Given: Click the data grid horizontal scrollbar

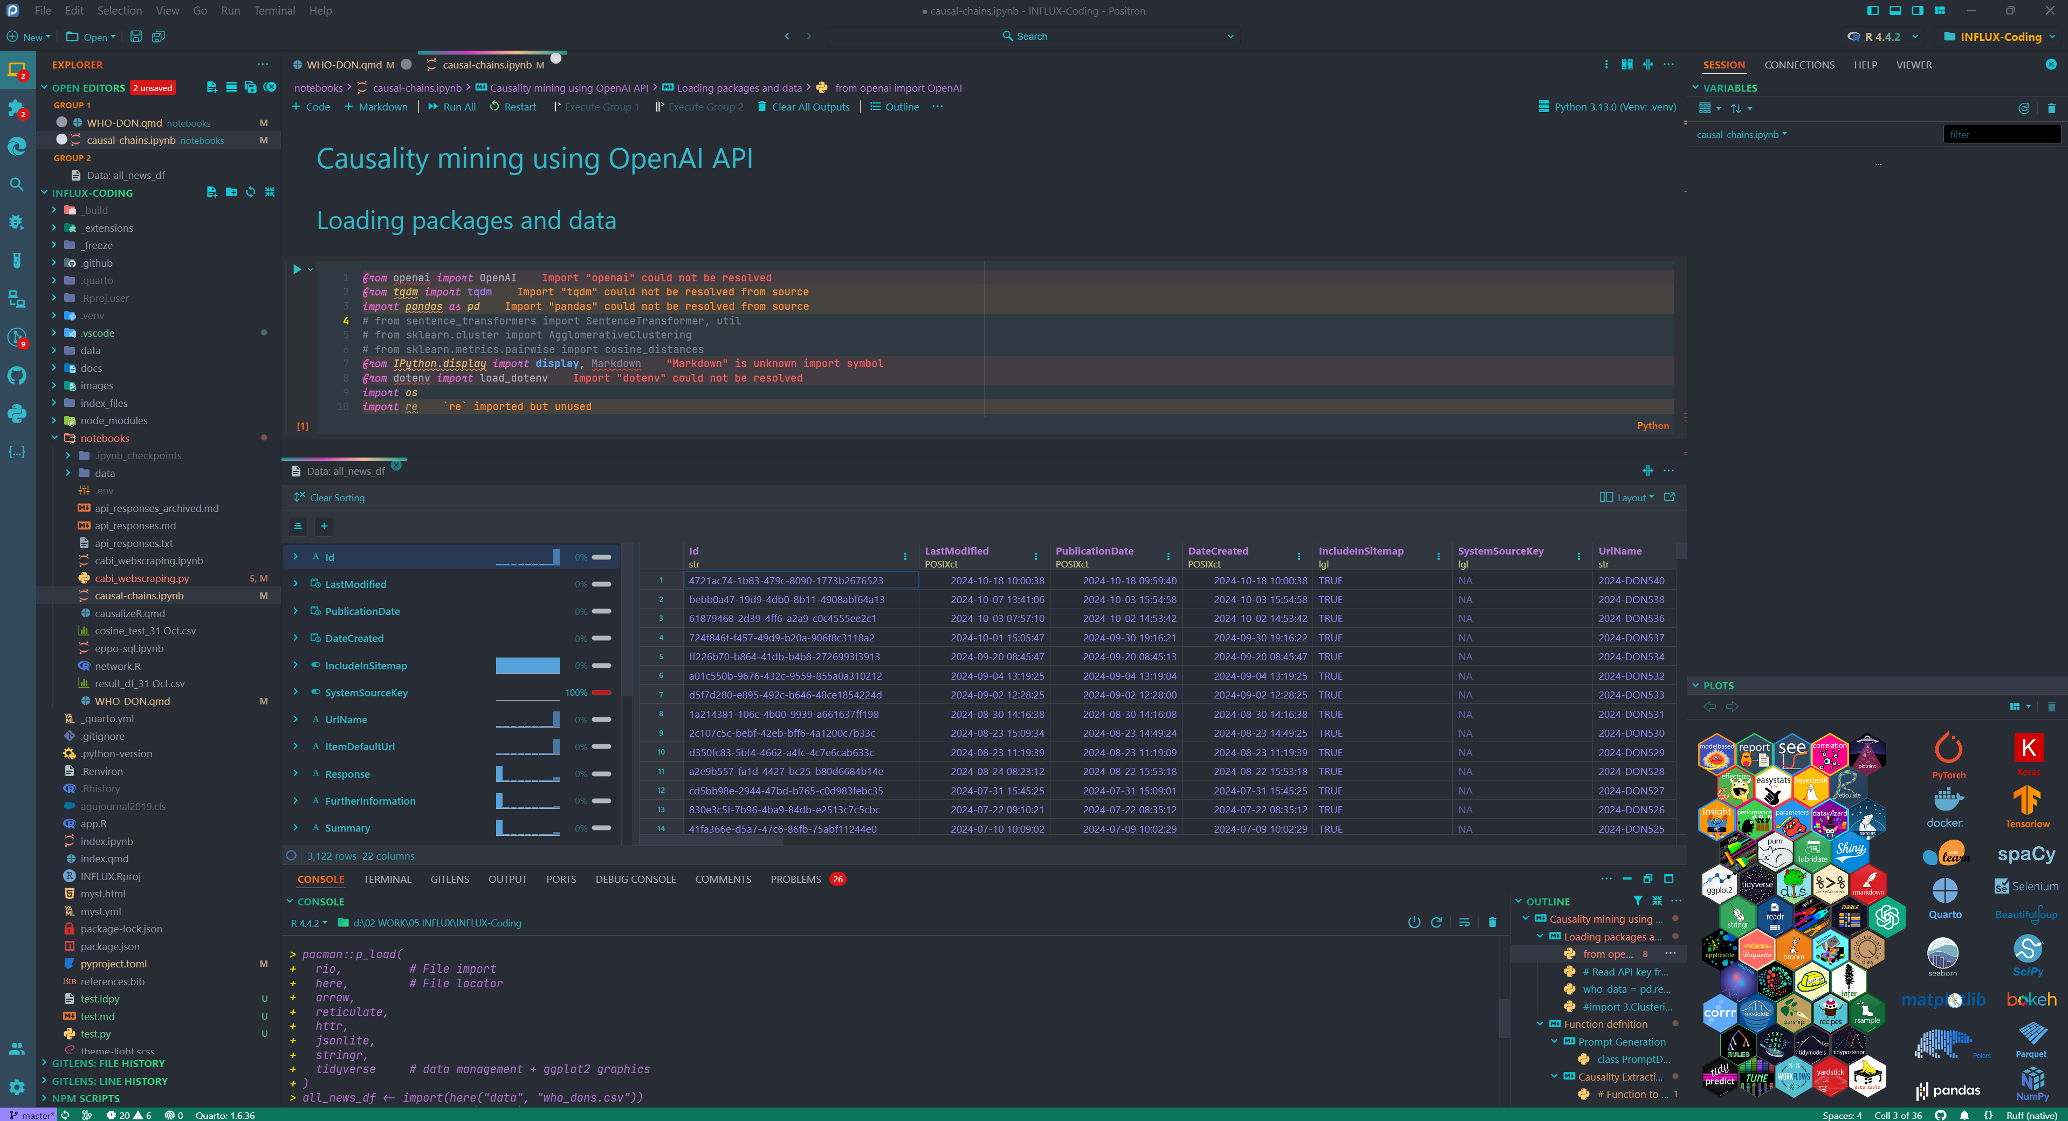Looking at the screenshot, I should click(711, 840).
